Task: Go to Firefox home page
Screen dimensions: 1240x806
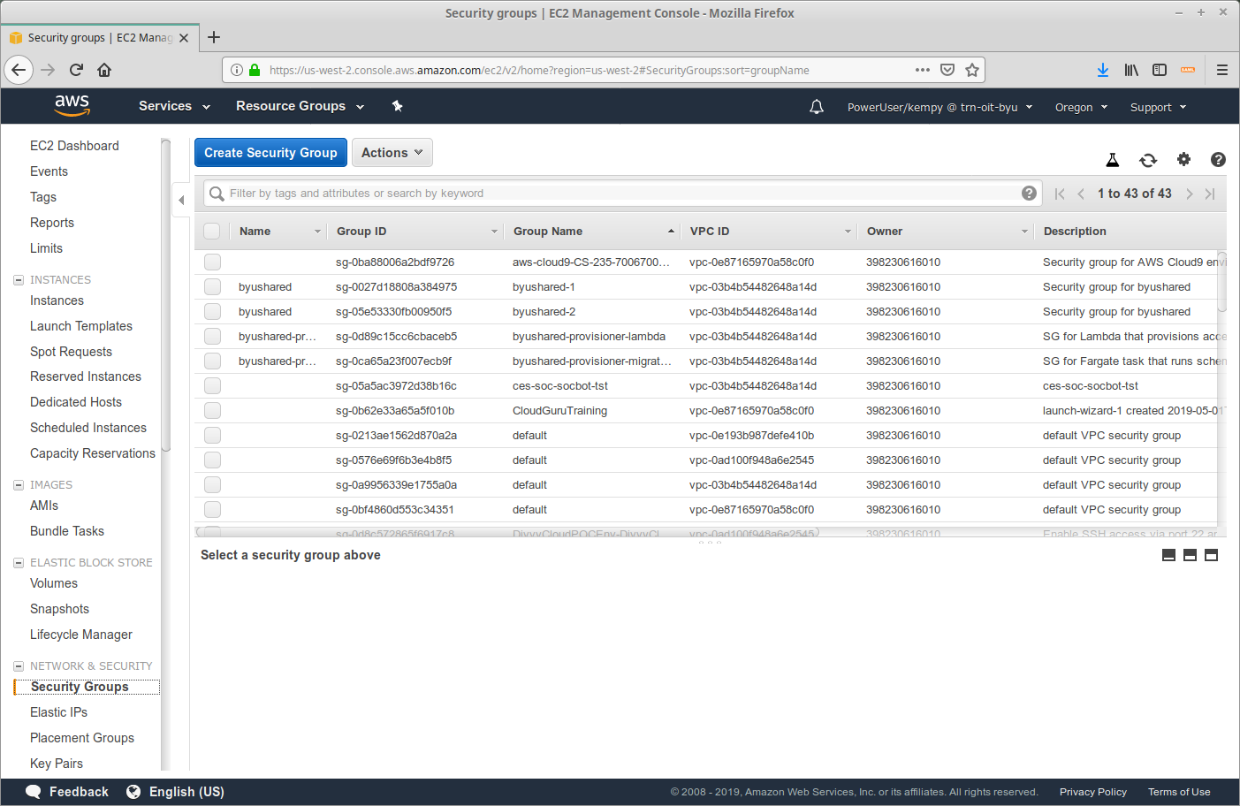Action: tap(104, 70)
